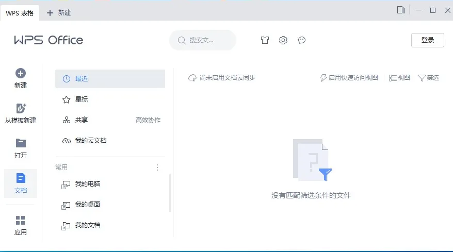Click the 我的桌面 desktop shortcut icon
The height and width of the screenshot is (252, 453).
coord(66,205)
